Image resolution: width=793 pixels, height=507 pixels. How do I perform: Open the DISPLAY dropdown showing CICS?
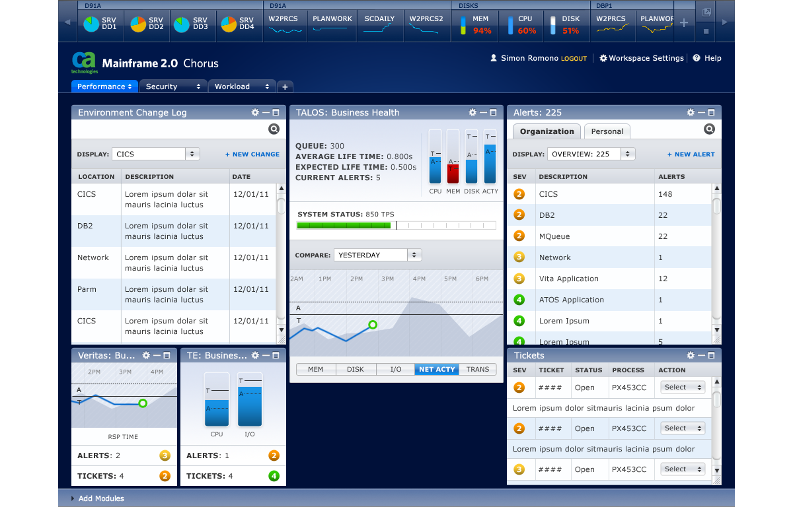coord(156,154)
